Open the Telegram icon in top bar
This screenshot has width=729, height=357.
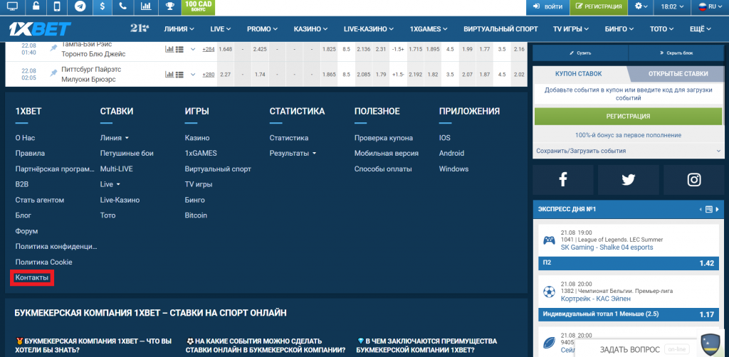tap(80, 7)
